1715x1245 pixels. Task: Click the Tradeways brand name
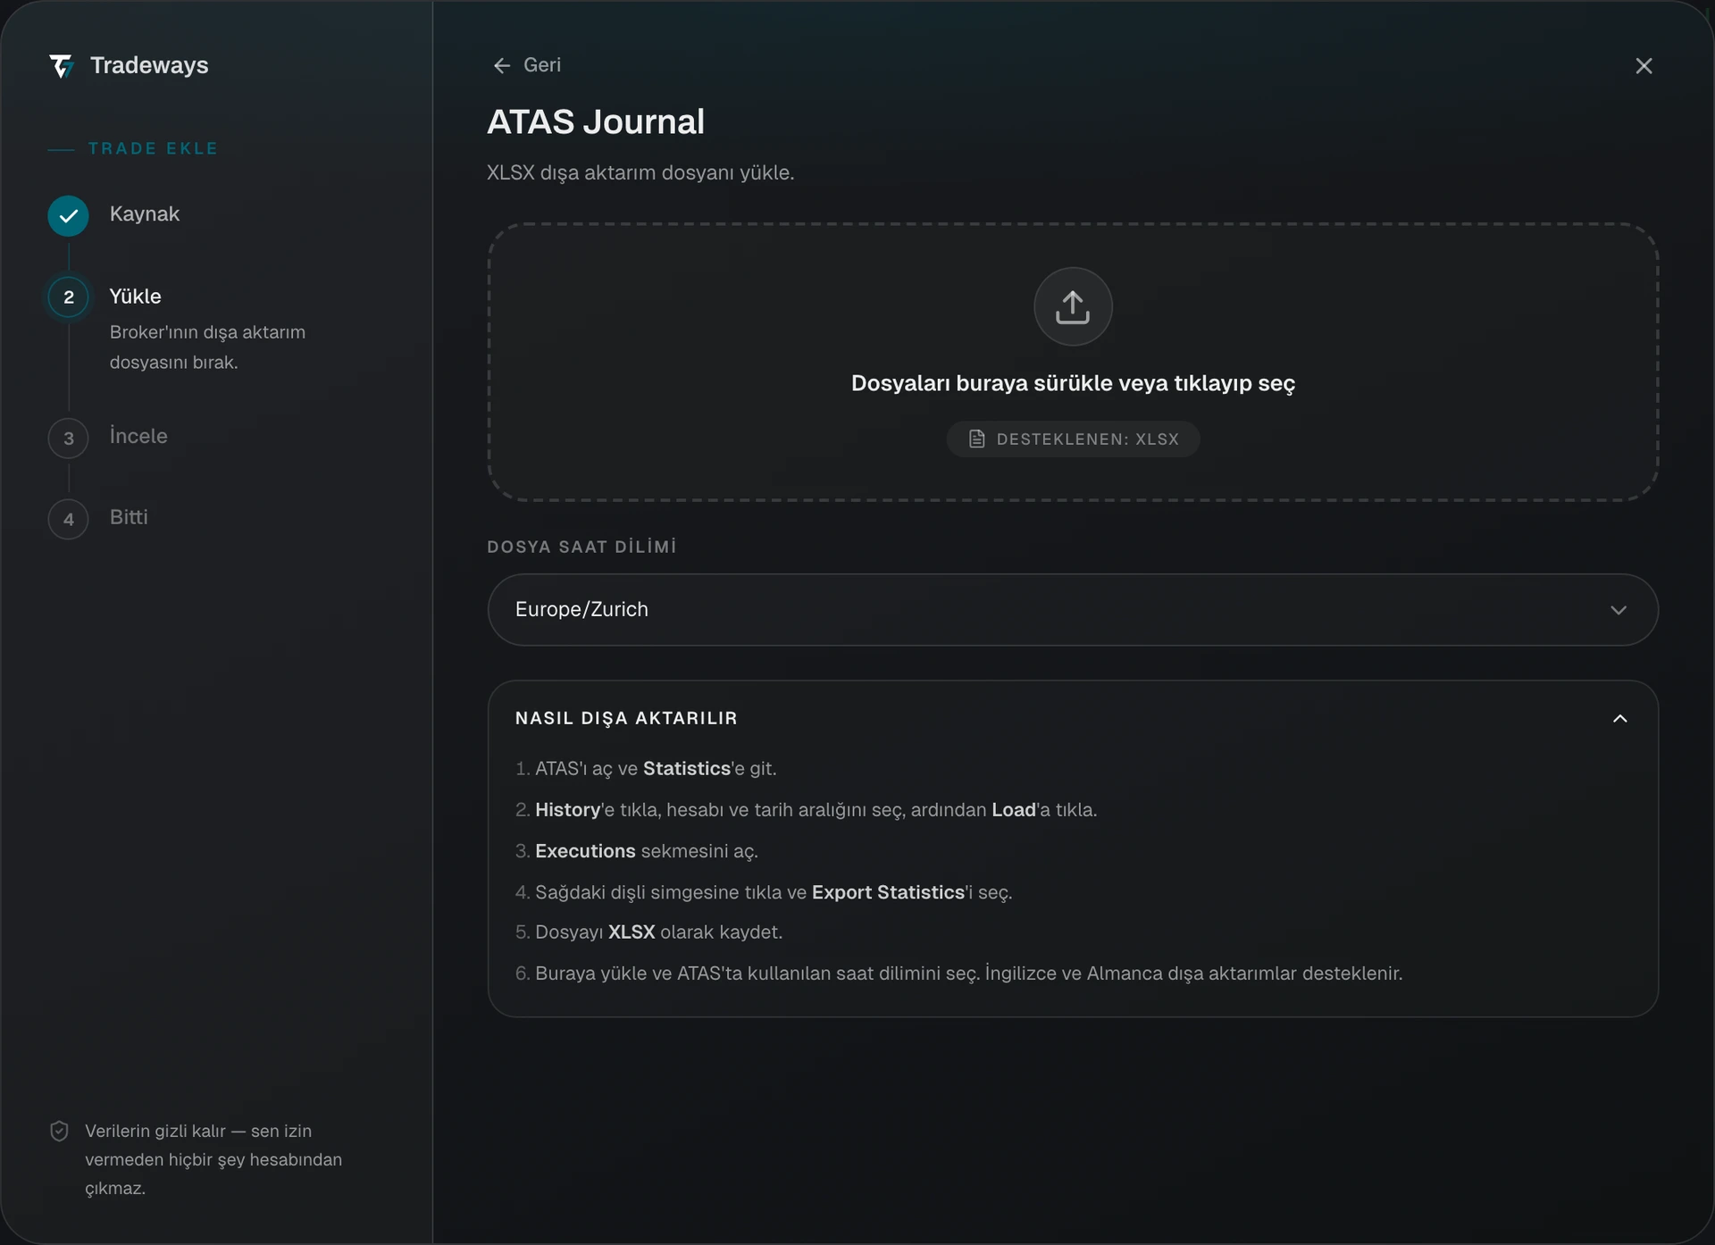[x=149, y=66]
